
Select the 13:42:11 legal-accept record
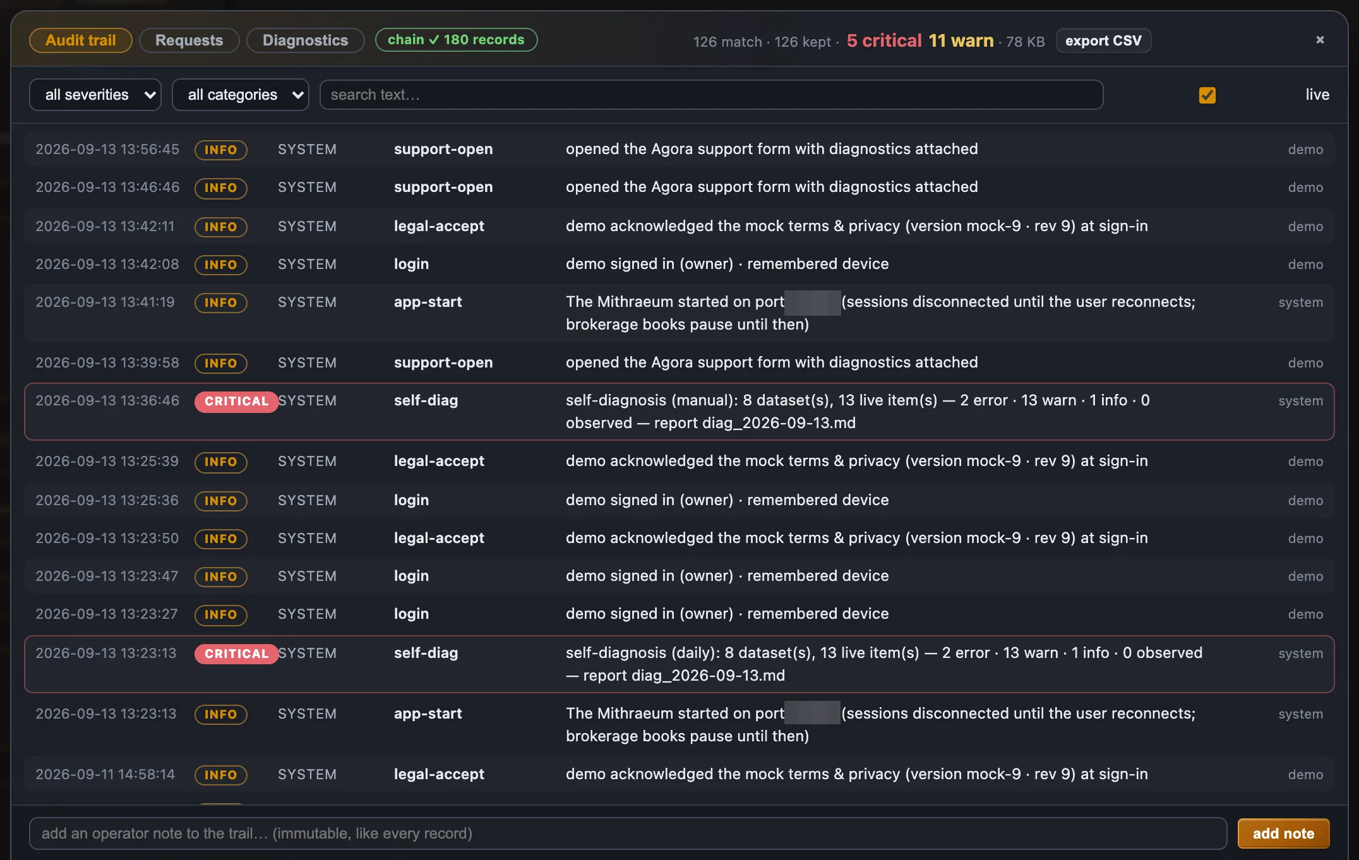[679, 227]
